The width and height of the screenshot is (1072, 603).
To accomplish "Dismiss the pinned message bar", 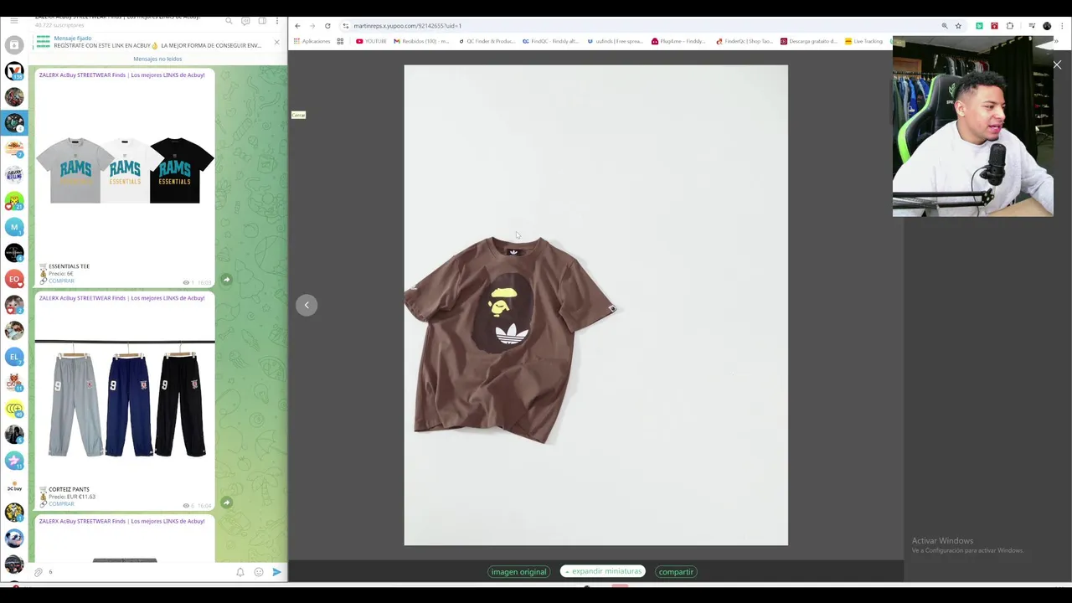I will [x=276, y=42].
